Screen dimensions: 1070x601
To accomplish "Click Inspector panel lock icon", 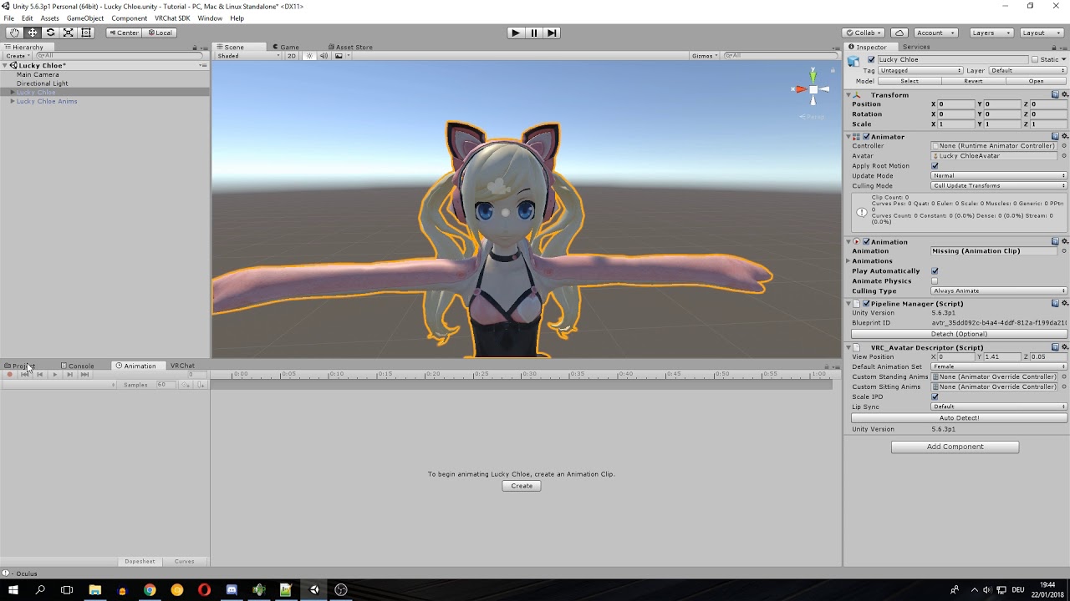I will (1055, 48).
